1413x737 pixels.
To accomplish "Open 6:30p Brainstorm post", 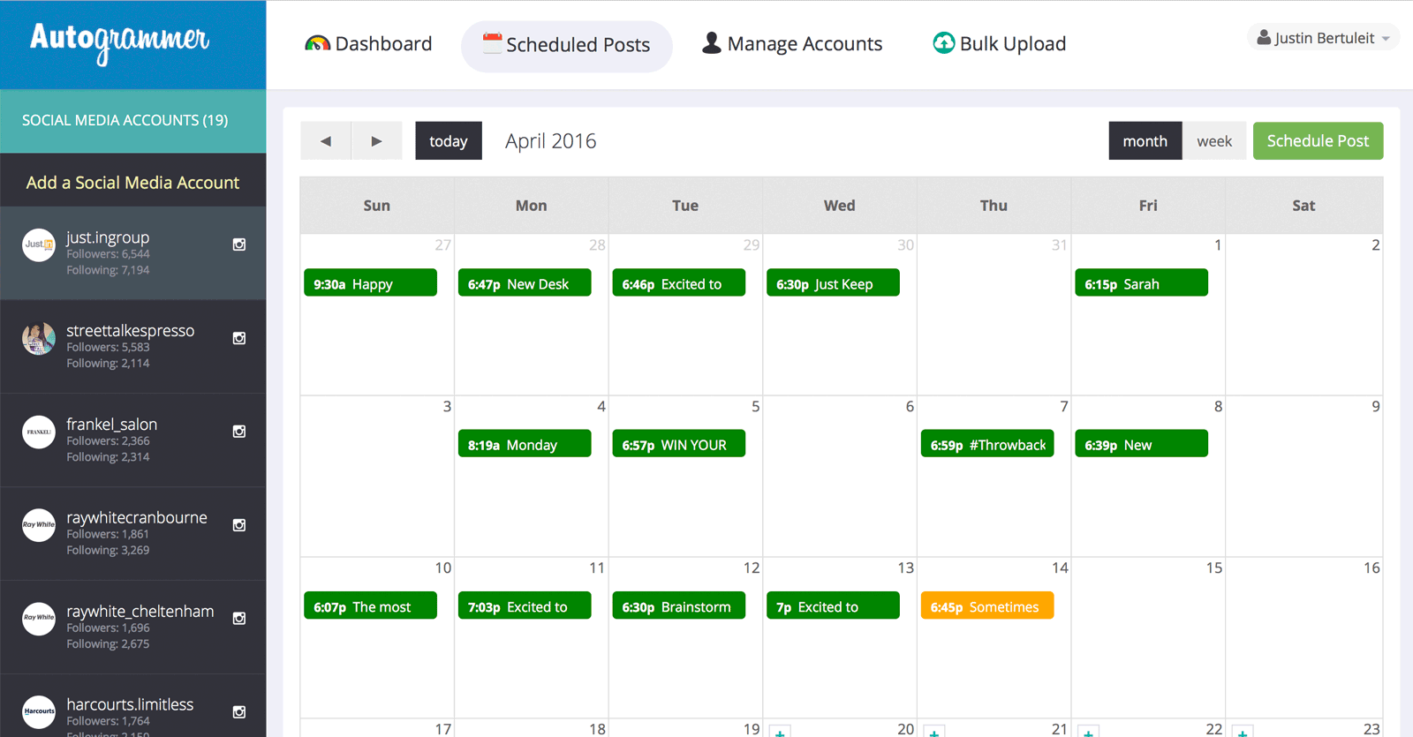I will coord(678,605).
